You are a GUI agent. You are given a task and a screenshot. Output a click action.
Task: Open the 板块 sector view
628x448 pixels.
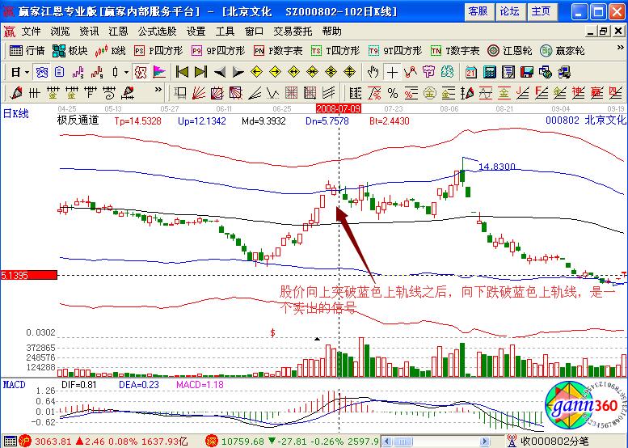coord(70,50)
